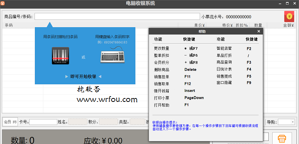The height and width of the screenshot is (144, 299).
Task: Click the F9 shortcut text
Action: [x=249, y=83]
